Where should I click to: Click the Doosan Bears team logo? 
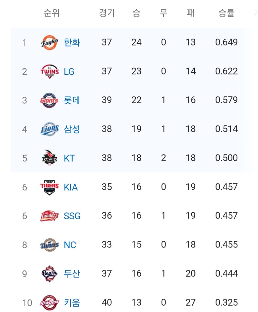click(49, 274)
